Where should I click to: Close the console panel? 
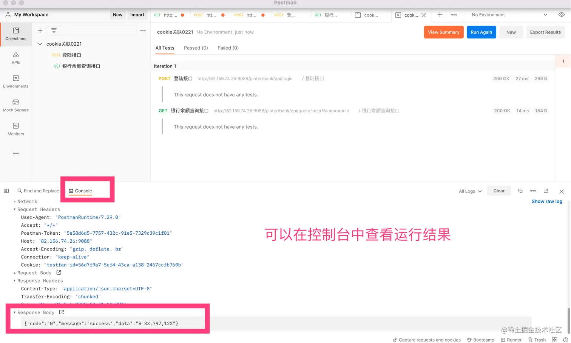coord(562,191)
